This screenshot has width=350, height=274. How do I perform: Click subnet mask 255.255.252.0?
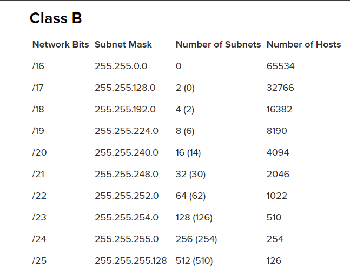click(x=127, y=196)
